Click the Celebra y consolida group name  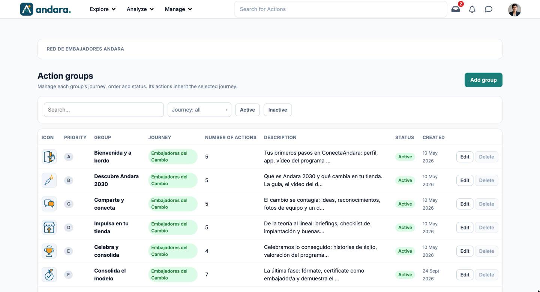tap(106, 251)
